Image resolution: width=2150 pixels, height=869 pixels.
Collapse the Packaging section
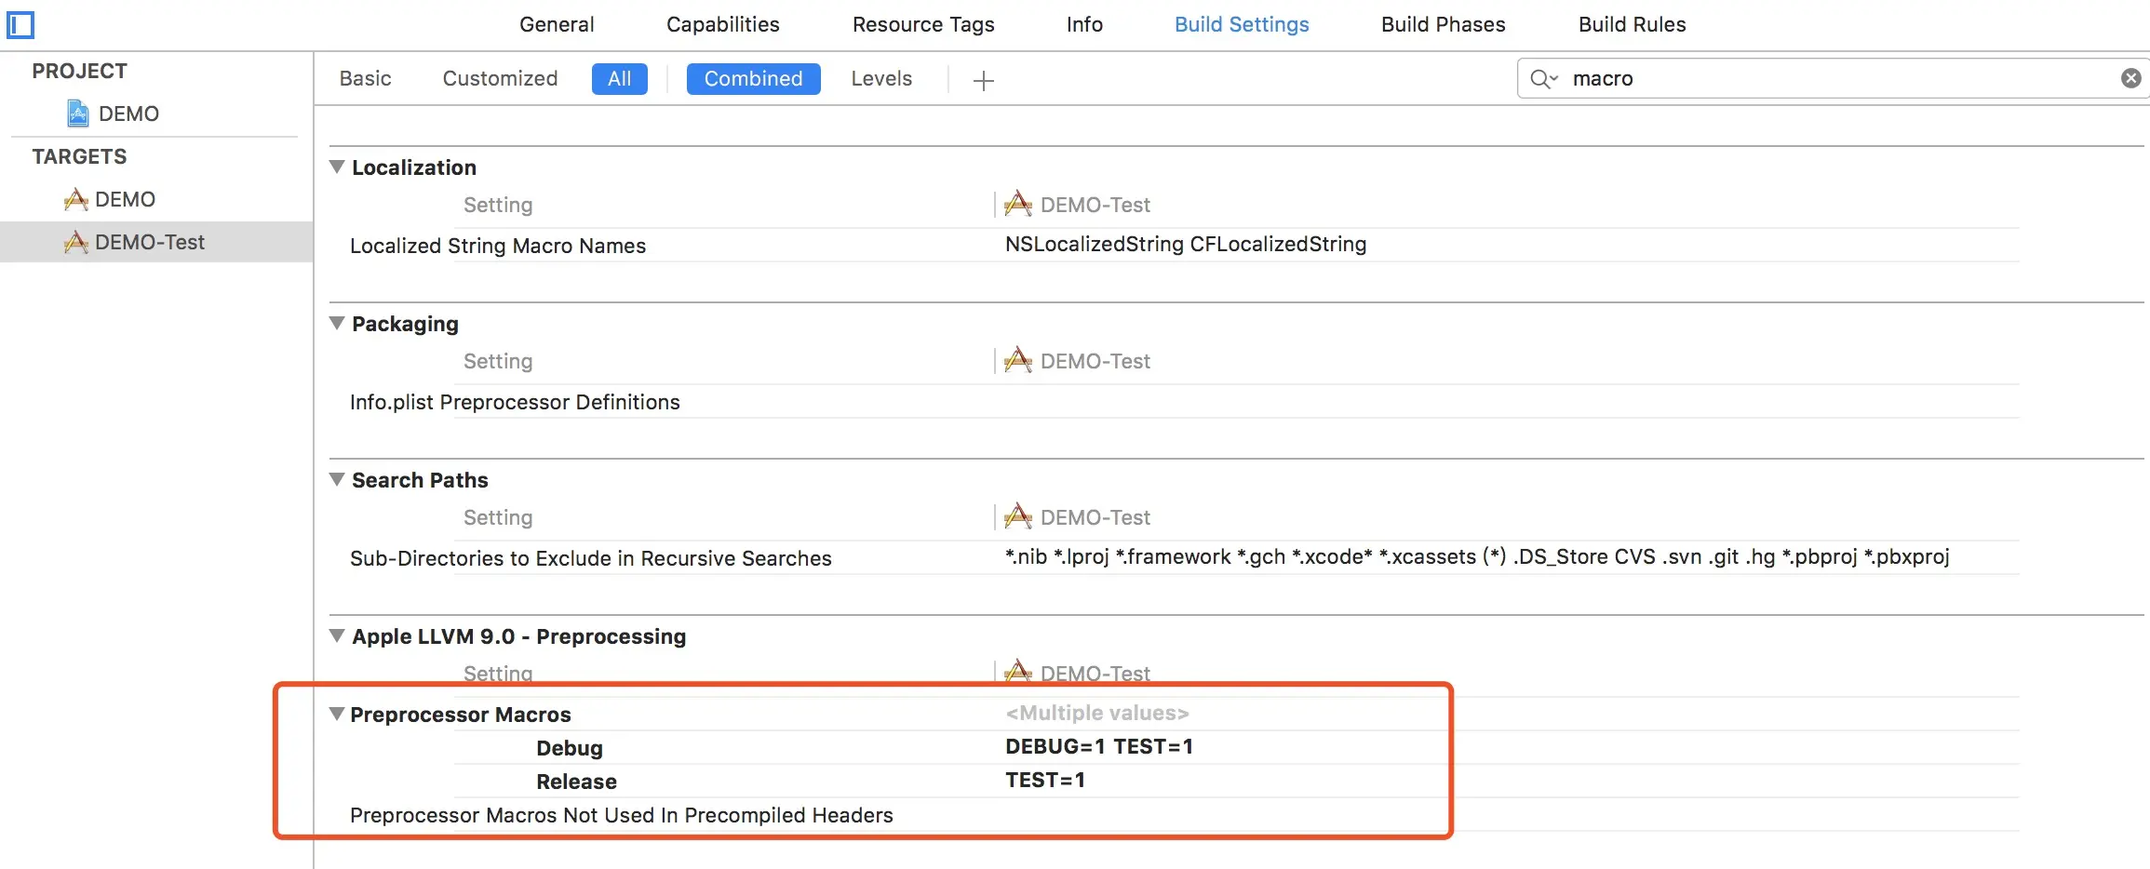pos(337,324)
